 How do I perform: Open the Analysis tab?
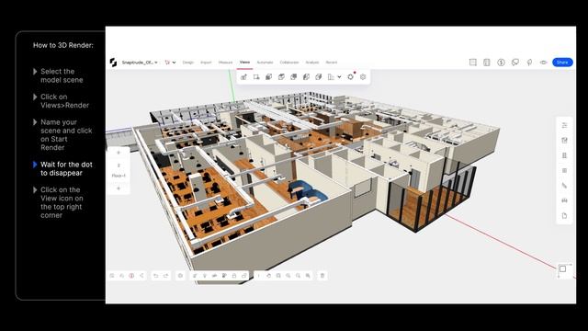pyautogui.click(x=312, y=63)
